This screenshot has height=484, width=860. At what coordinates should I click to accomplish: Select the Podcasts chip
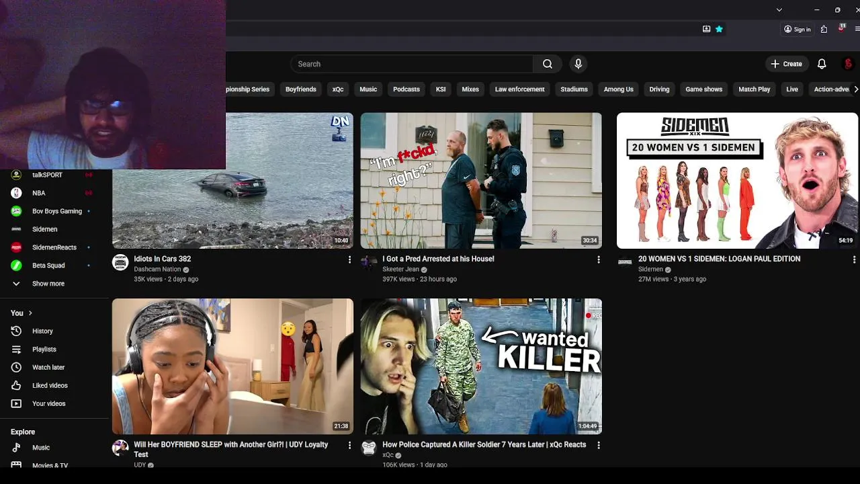pos(406,89)
